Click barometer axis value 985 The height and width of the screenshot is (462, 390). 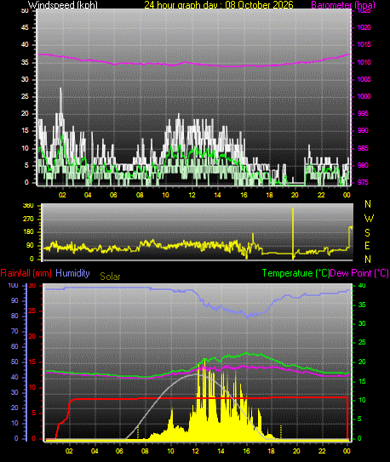click(x=363, y=148)
